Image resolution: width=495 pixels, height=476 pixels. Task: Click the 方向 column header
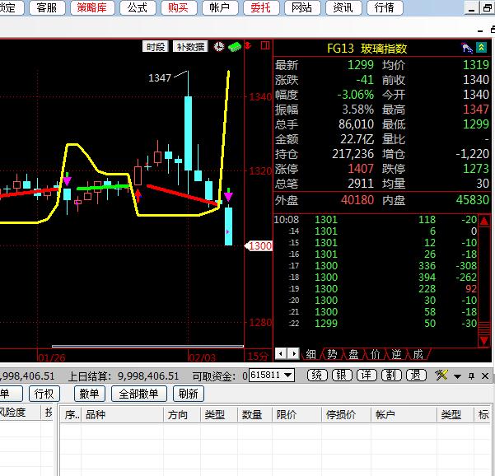[x=182, y=414]
